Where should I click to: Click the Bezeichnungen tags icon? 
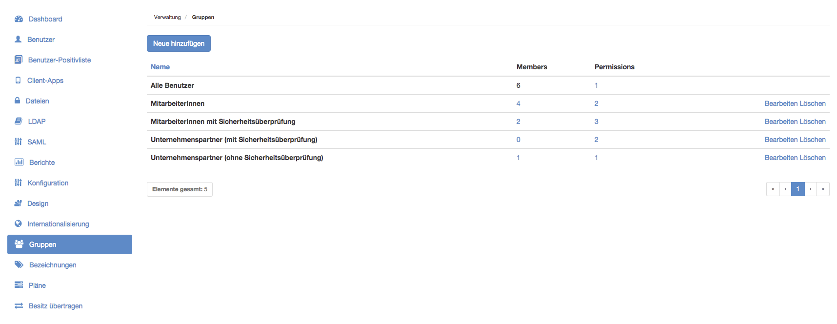[19, 265]
